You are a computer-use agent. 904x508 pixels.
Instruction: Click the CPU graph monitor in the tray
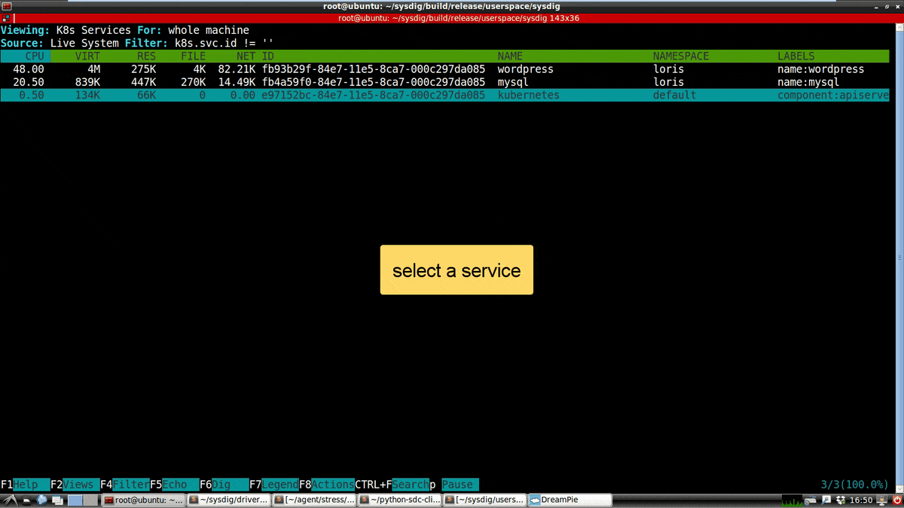tap(791, 499)
